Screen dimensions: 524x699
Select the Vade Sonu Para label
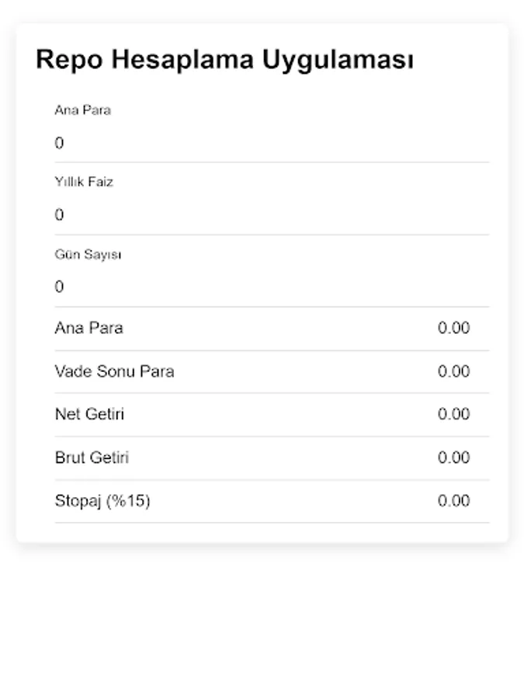click(114, 371)
